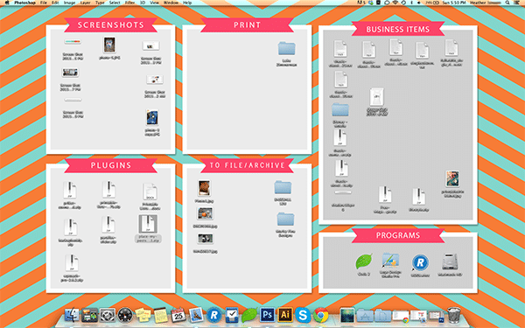The height and width of the screenshot is (328, 525).
Task: Select the Macintosh HD drive icon
Action: 450,262
